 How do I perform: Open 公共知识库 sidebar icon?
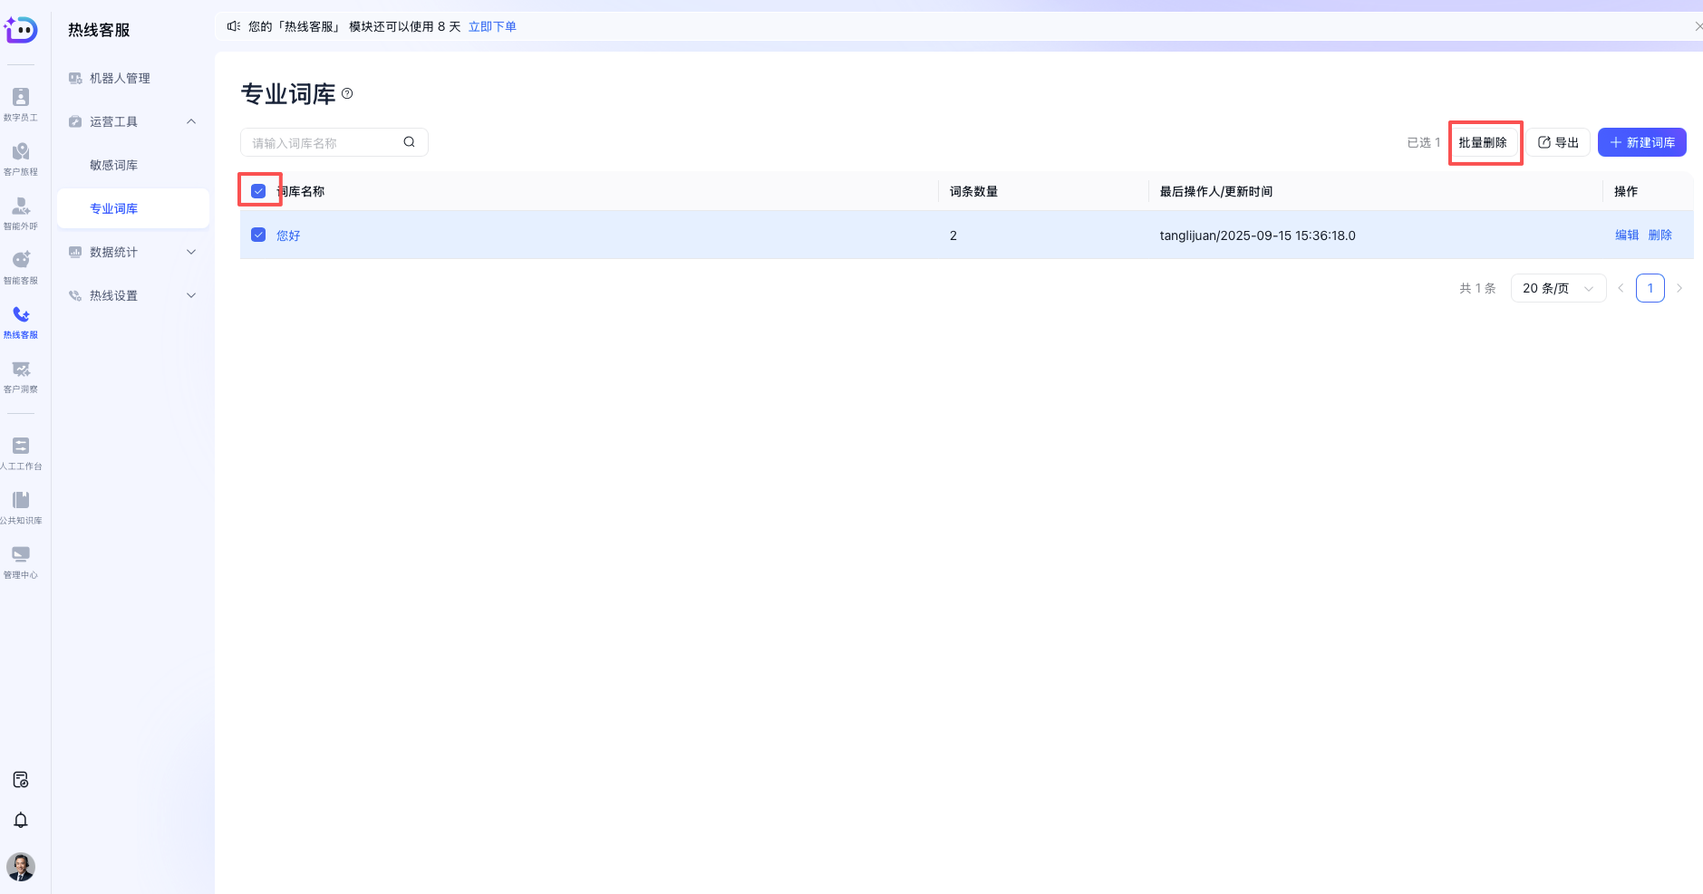21,506
